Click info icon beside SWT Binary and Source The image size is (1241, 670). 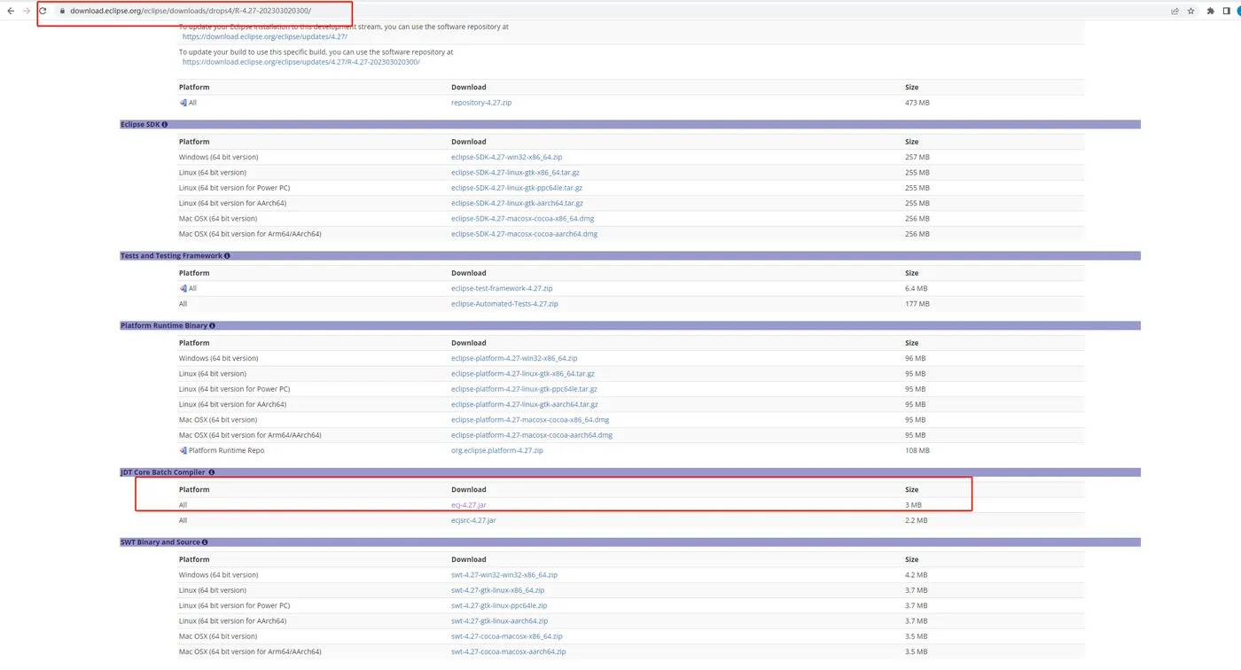click(x=205, y=542)
